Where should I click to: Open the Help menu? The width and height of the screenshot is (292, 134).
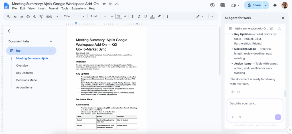click(92, 8)
